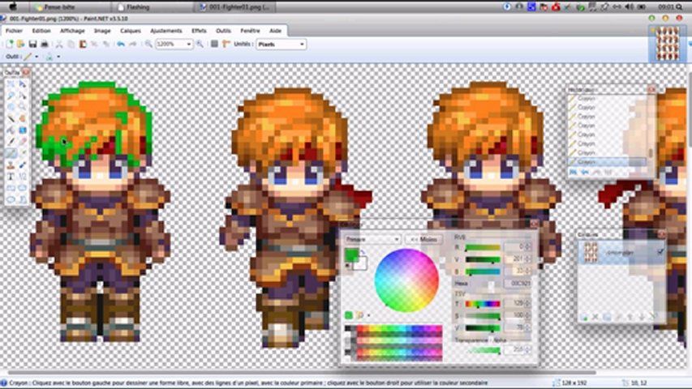Click the Cut scissors icon

click(x=59, y=44)
